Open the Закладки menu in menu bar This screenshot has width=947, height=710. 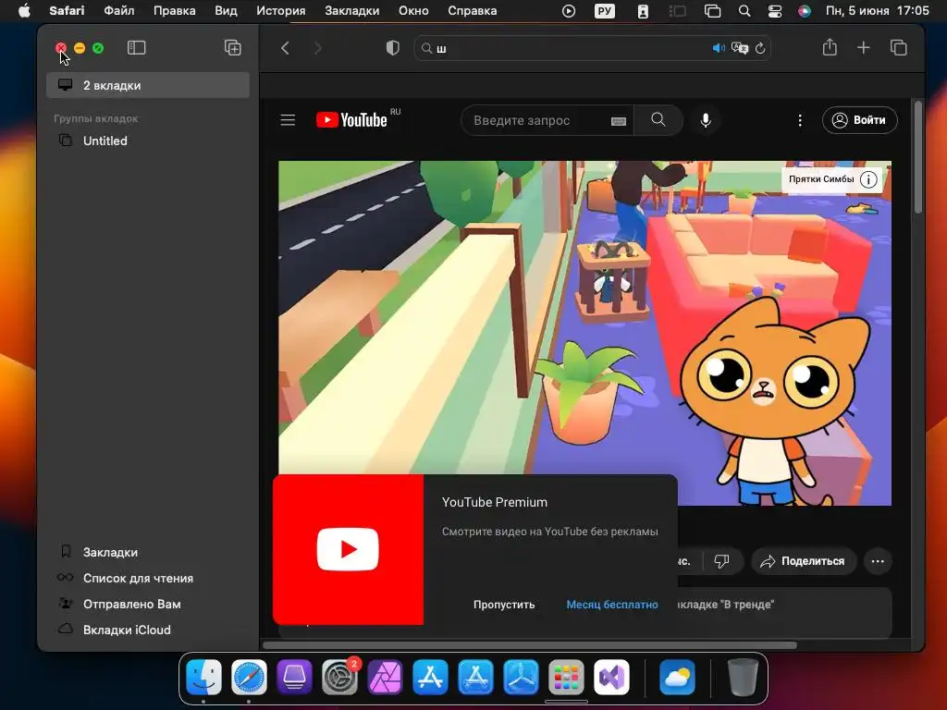pyautogui.click(x=352, y=11)
